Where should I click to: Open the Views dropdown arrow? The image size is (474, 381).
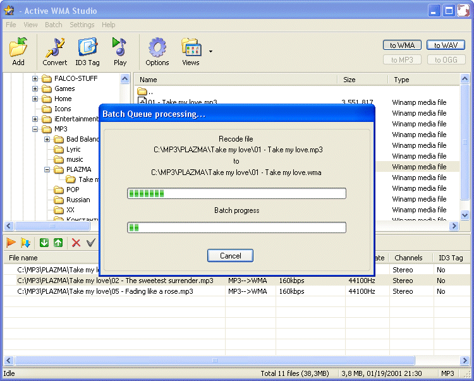point(210,51)
